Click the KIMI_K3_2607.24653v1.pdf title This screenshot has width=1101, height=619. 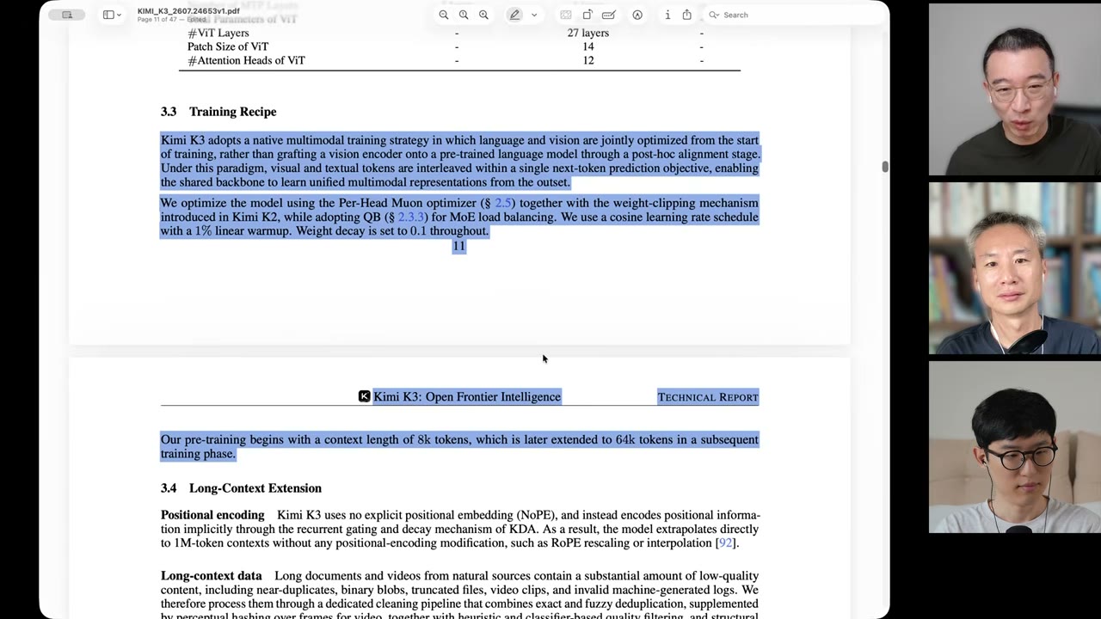[x=188, y=11]
